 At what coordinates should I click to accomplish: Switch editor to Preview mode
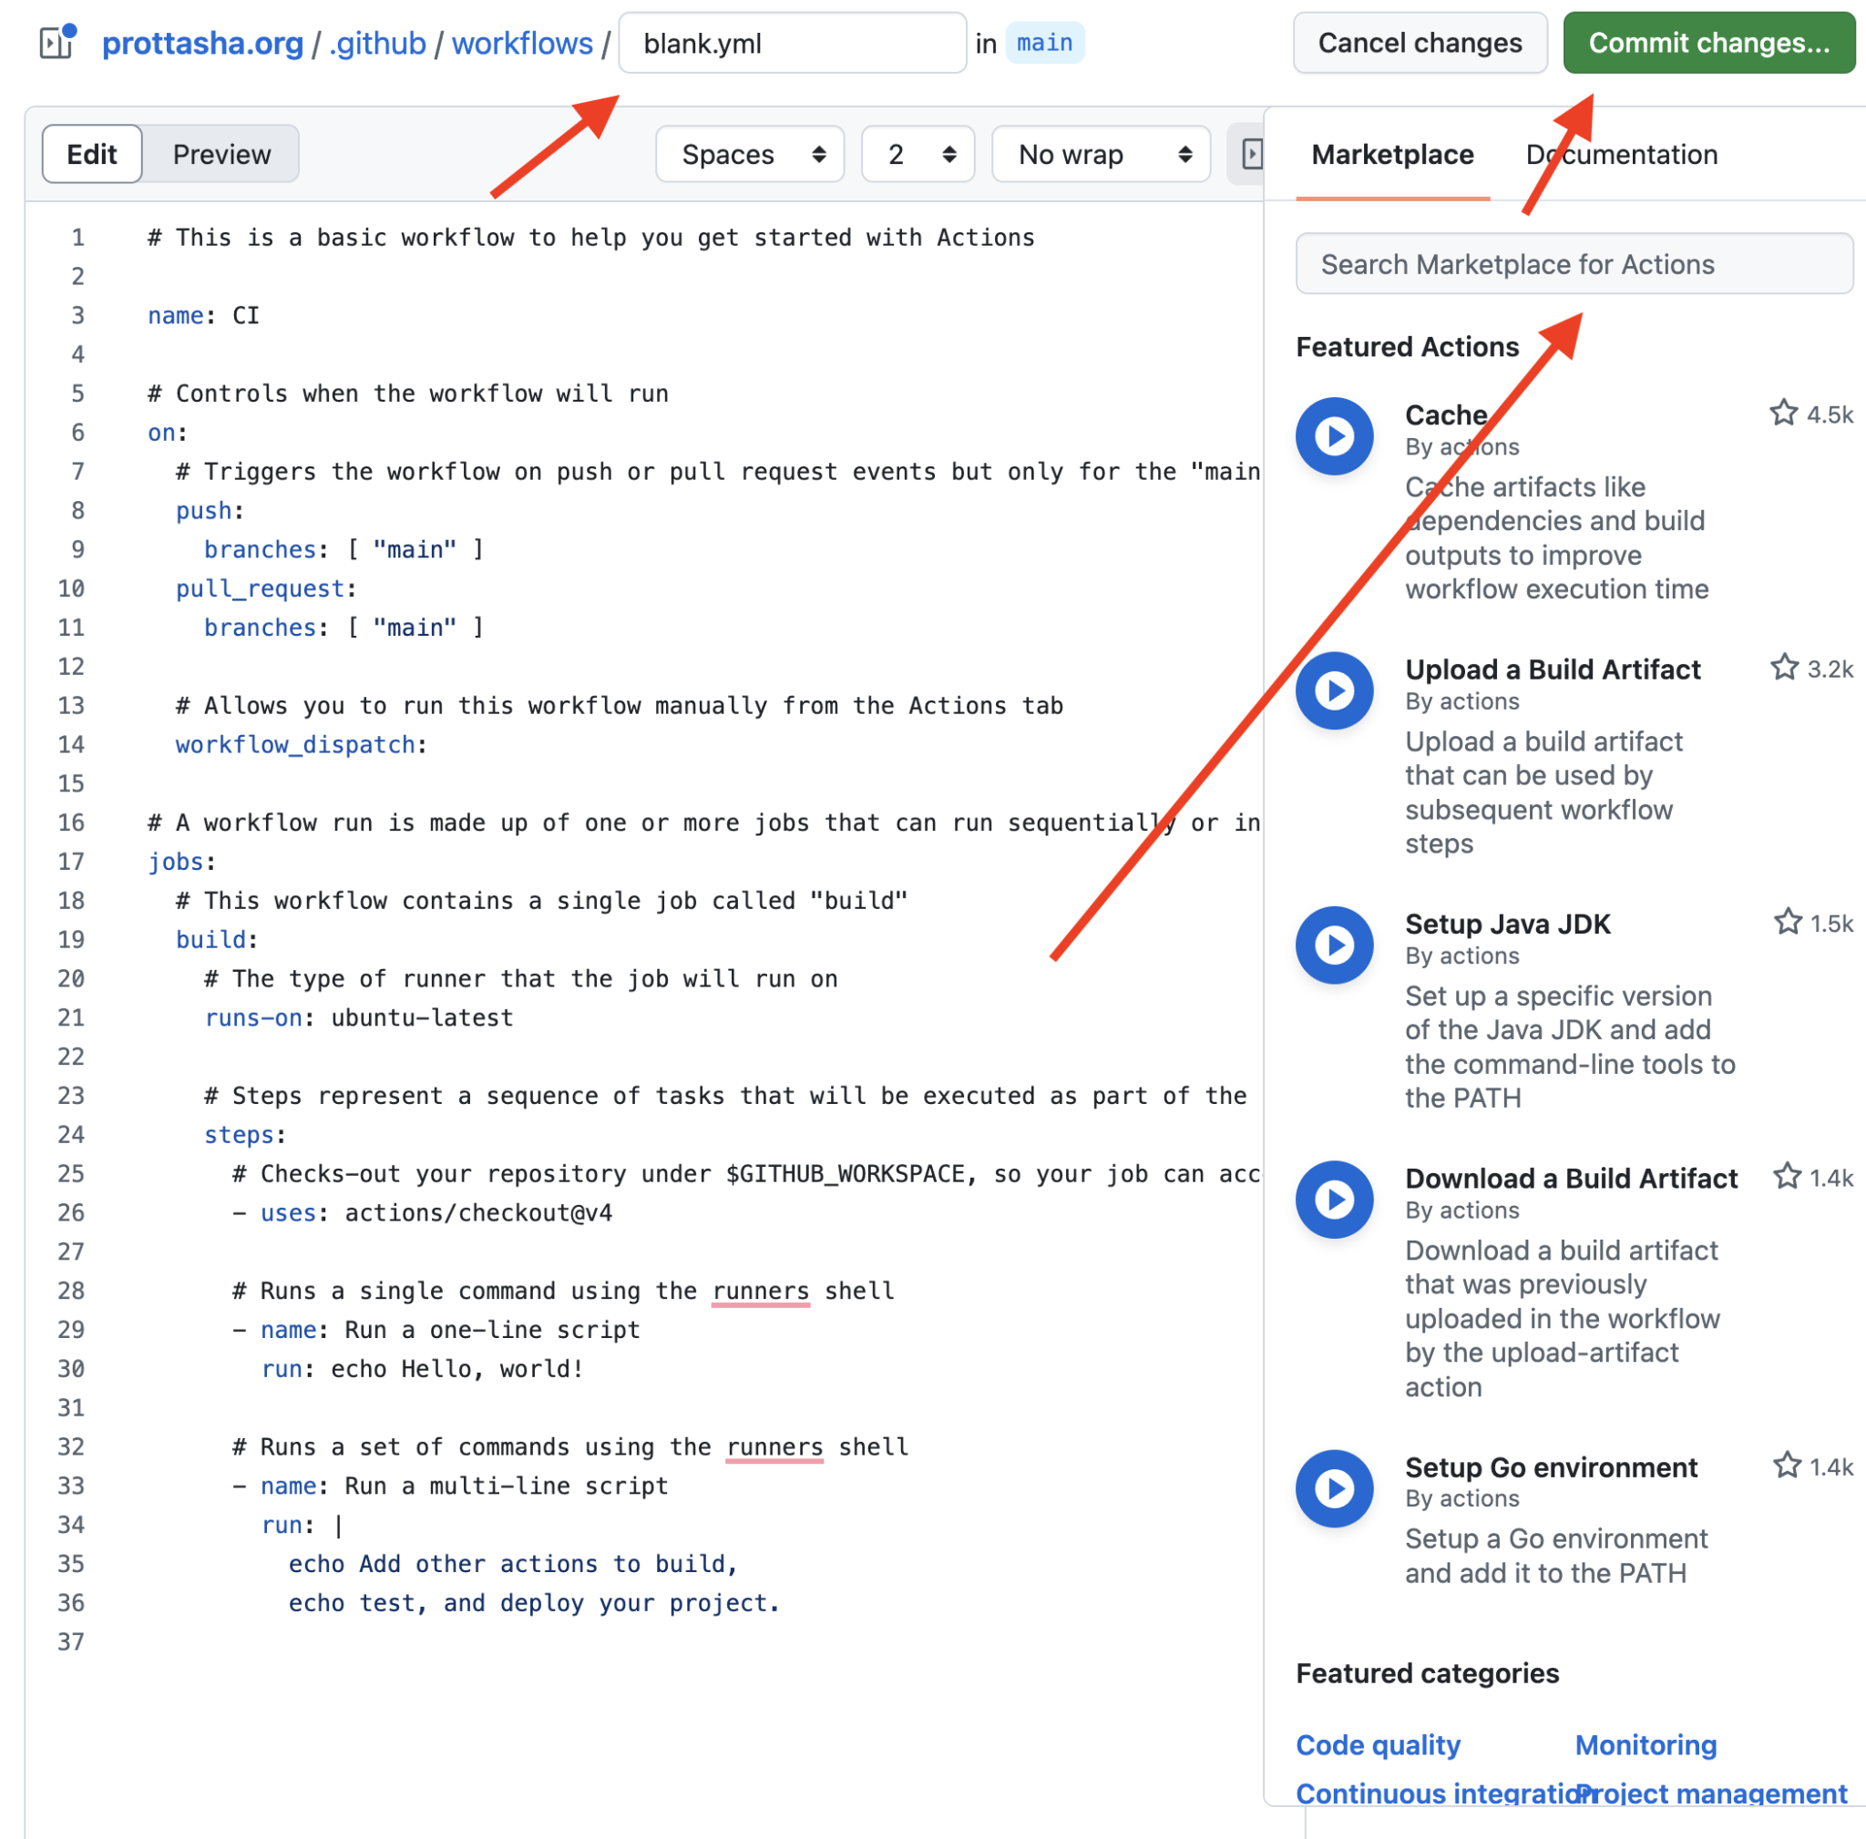point(221,155)
